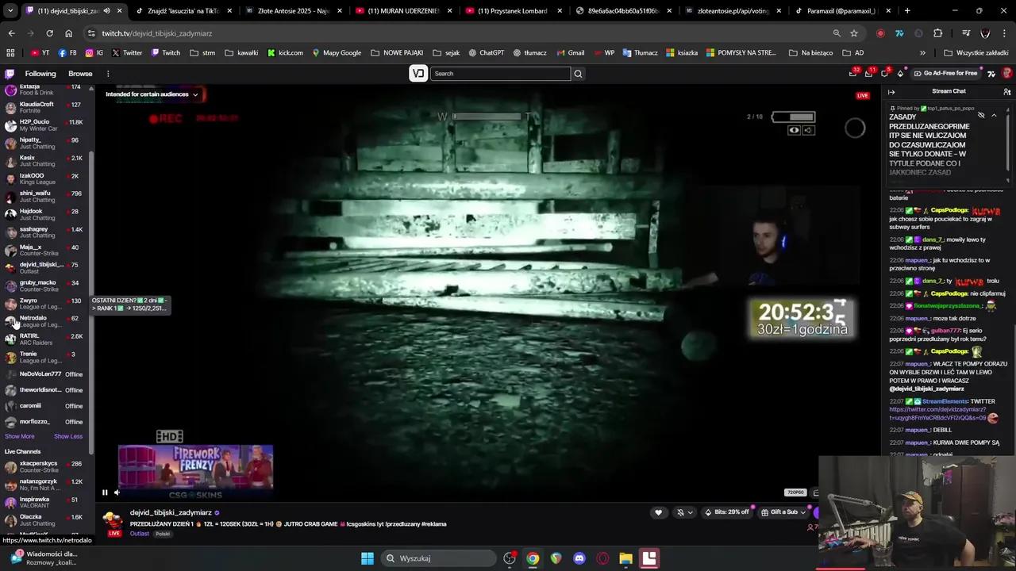The height and width of the screenshot is (571, 1016).
Task: Pause the stream playback
Action: coord(104,492)
